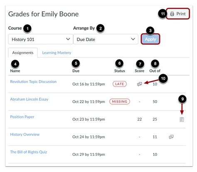View rubric icon for Position Paper
Viewport: 197px width, 172px height.
[182, 119]
